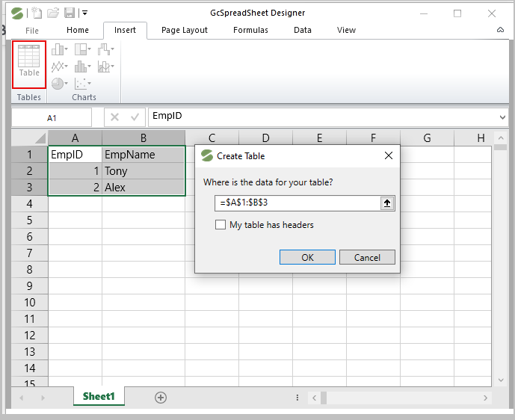The height and width of the screenshot is (420, 515).
Task: Click the range selector collapse icon in dialog
Action: [387, 203]
